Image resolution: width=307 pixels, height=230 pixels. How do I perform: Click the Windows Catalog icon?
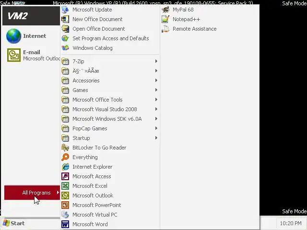click(x=65, y=48)
